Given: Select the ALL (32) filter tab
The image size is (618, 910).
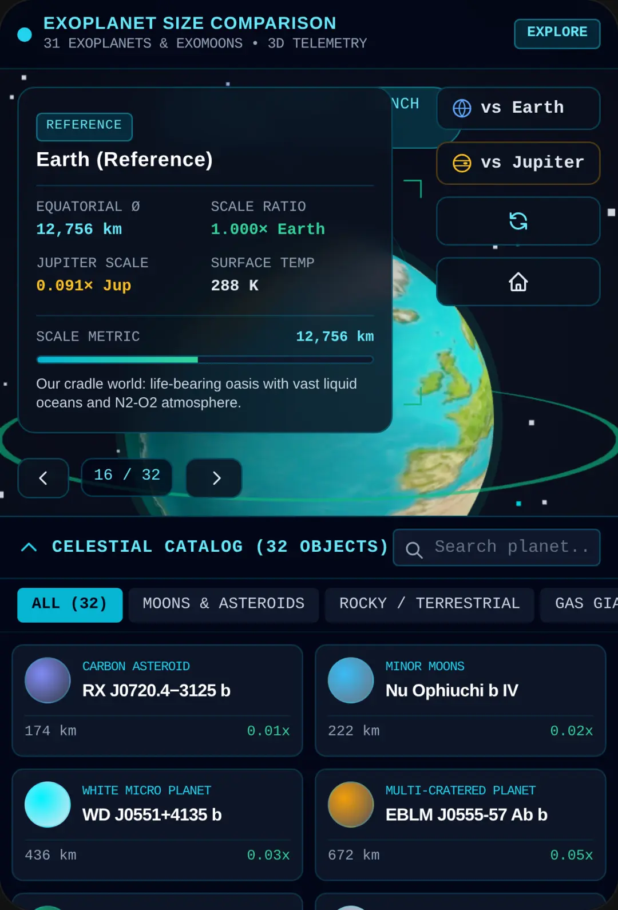Looking at the screenshot, I should [x=70, y=605].
